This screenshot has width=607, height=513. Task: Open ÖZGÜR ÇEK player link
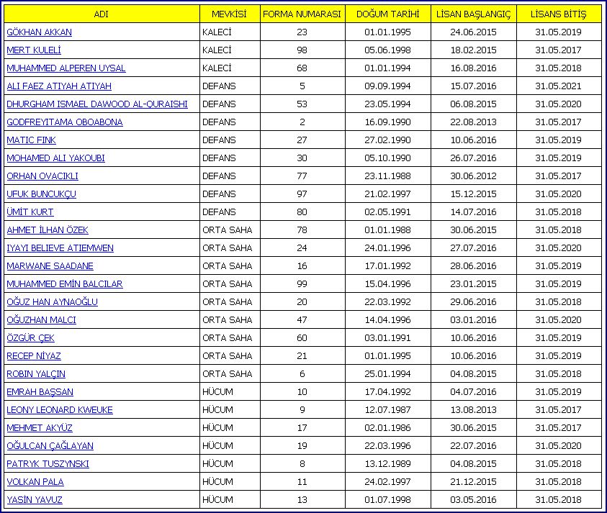[30, 338]
